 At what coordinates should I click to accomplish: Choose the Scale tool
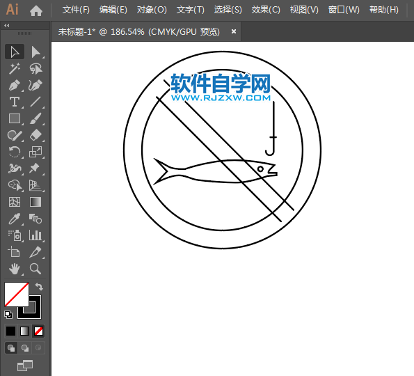tap(35, 152)
